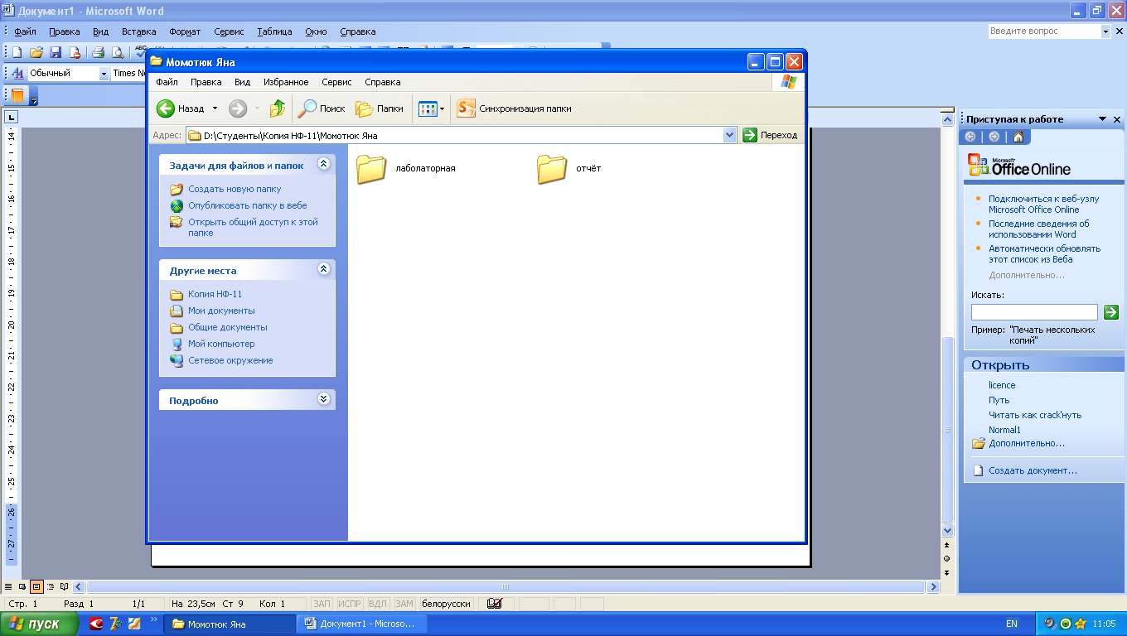Switch to Outline view icon

pos(51,586)
